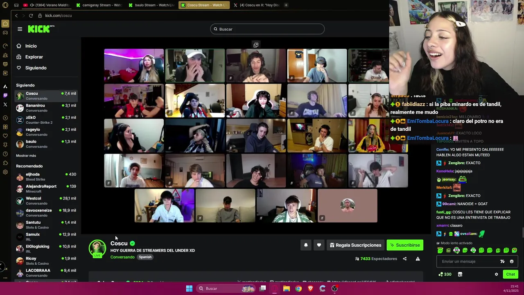Toggle the follow heart button
Image resolution: width=524 pixels, height=295 pixels.
319,245
